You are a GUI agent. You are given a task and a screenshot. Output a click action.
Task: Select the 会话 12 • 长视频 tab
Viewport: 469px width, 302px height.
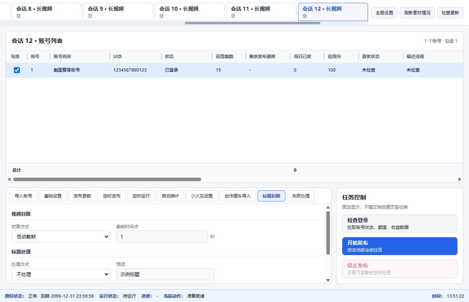click(x=333, y=12)
